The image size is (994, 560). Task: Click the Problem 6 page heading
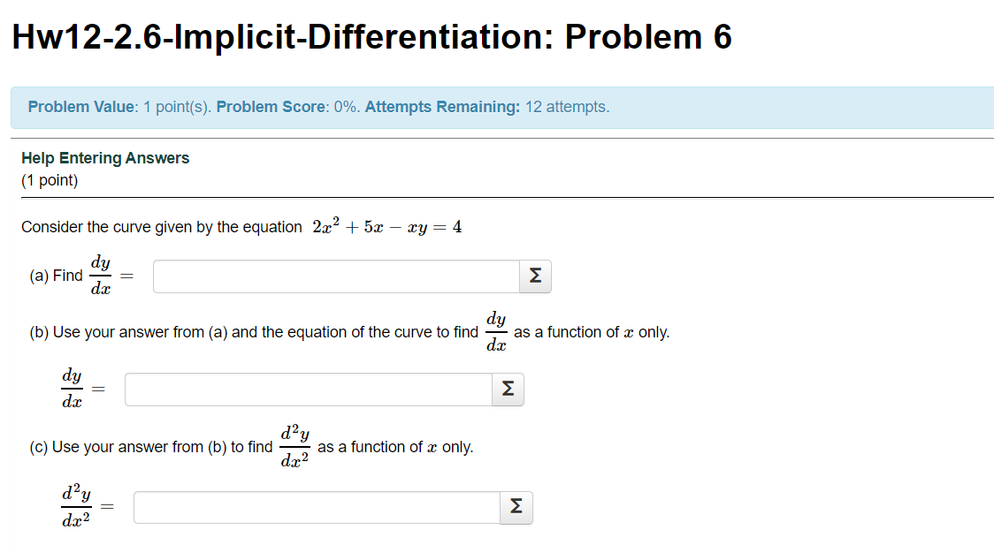371,36
